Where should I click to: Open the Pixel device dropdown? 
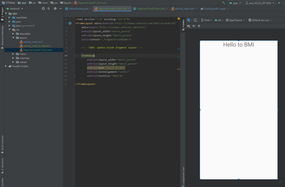coord(206,20)
